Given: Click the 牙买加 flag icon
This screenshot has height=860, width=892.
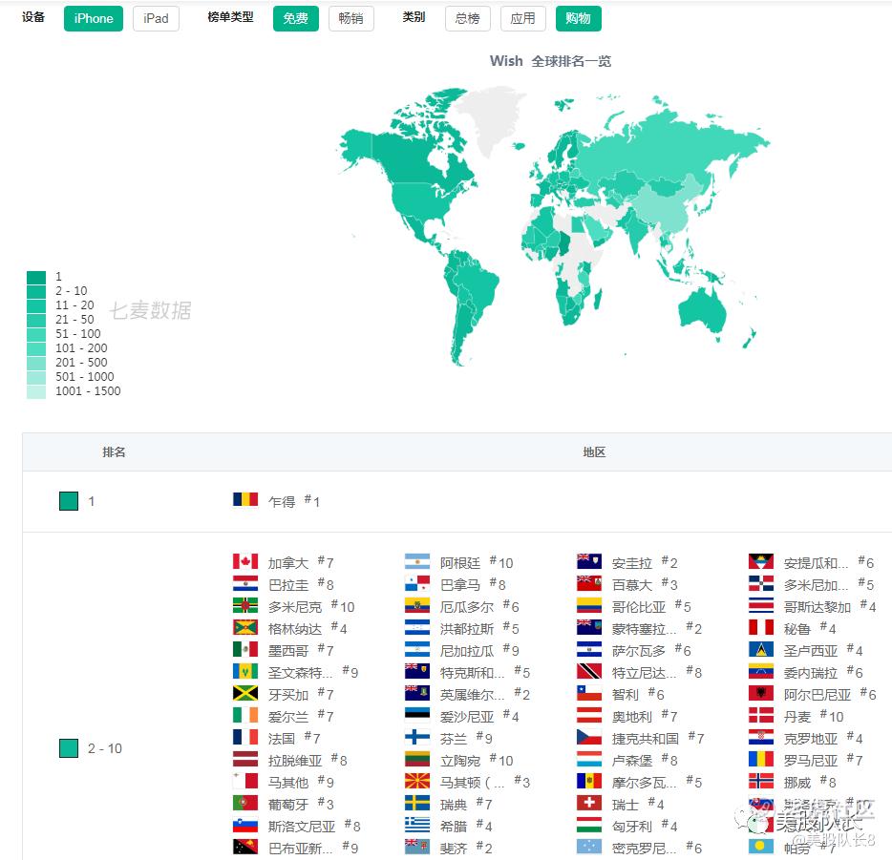Looking at the screenshot, I should tap(245, 693).
